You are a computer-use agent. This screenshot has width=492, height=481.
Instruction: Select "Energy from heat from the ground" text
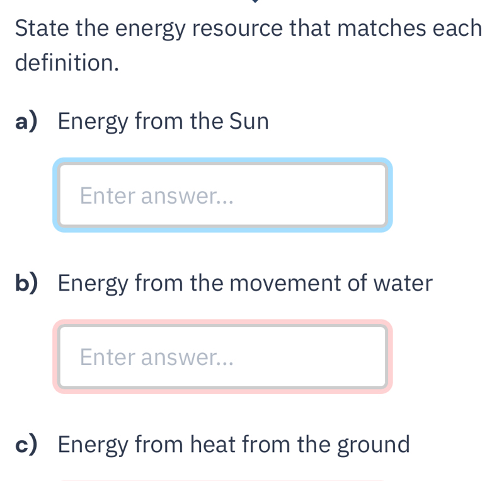[234, 444]
